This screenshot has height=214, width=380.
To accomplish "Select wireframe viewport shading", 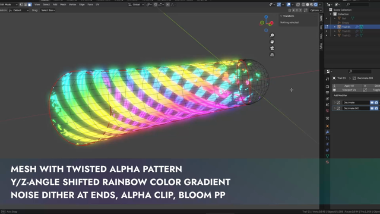I will (x=303, y=5).
